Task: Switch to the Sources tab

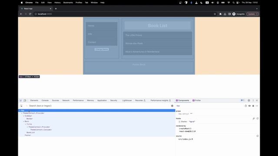Action: [x=55, y=101]
